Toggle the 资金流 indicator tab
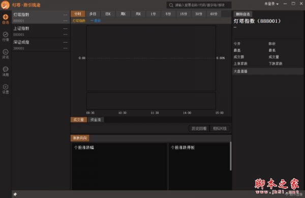305x198 pixels. click(96, 120)
